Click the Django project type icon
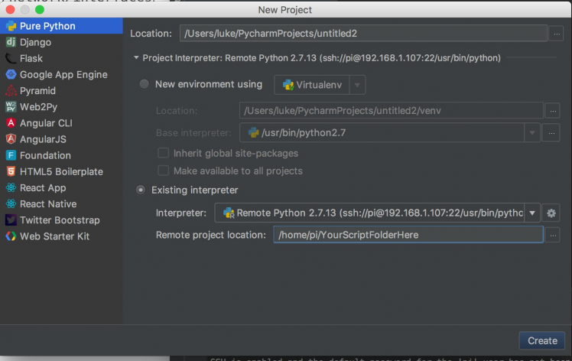This screenshot has height=361, width=572. (11, 42)
